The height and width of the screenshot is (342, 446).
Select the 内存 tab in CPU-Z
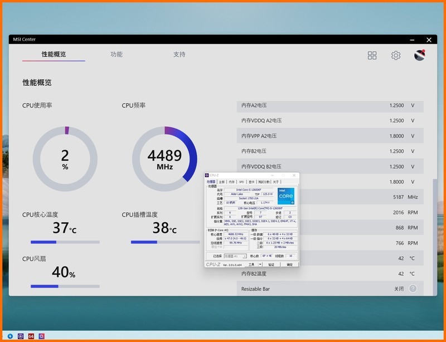(x=231, y=182)
